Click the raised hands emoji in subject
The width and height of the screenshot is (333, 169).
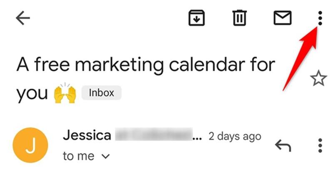[65, 94]
